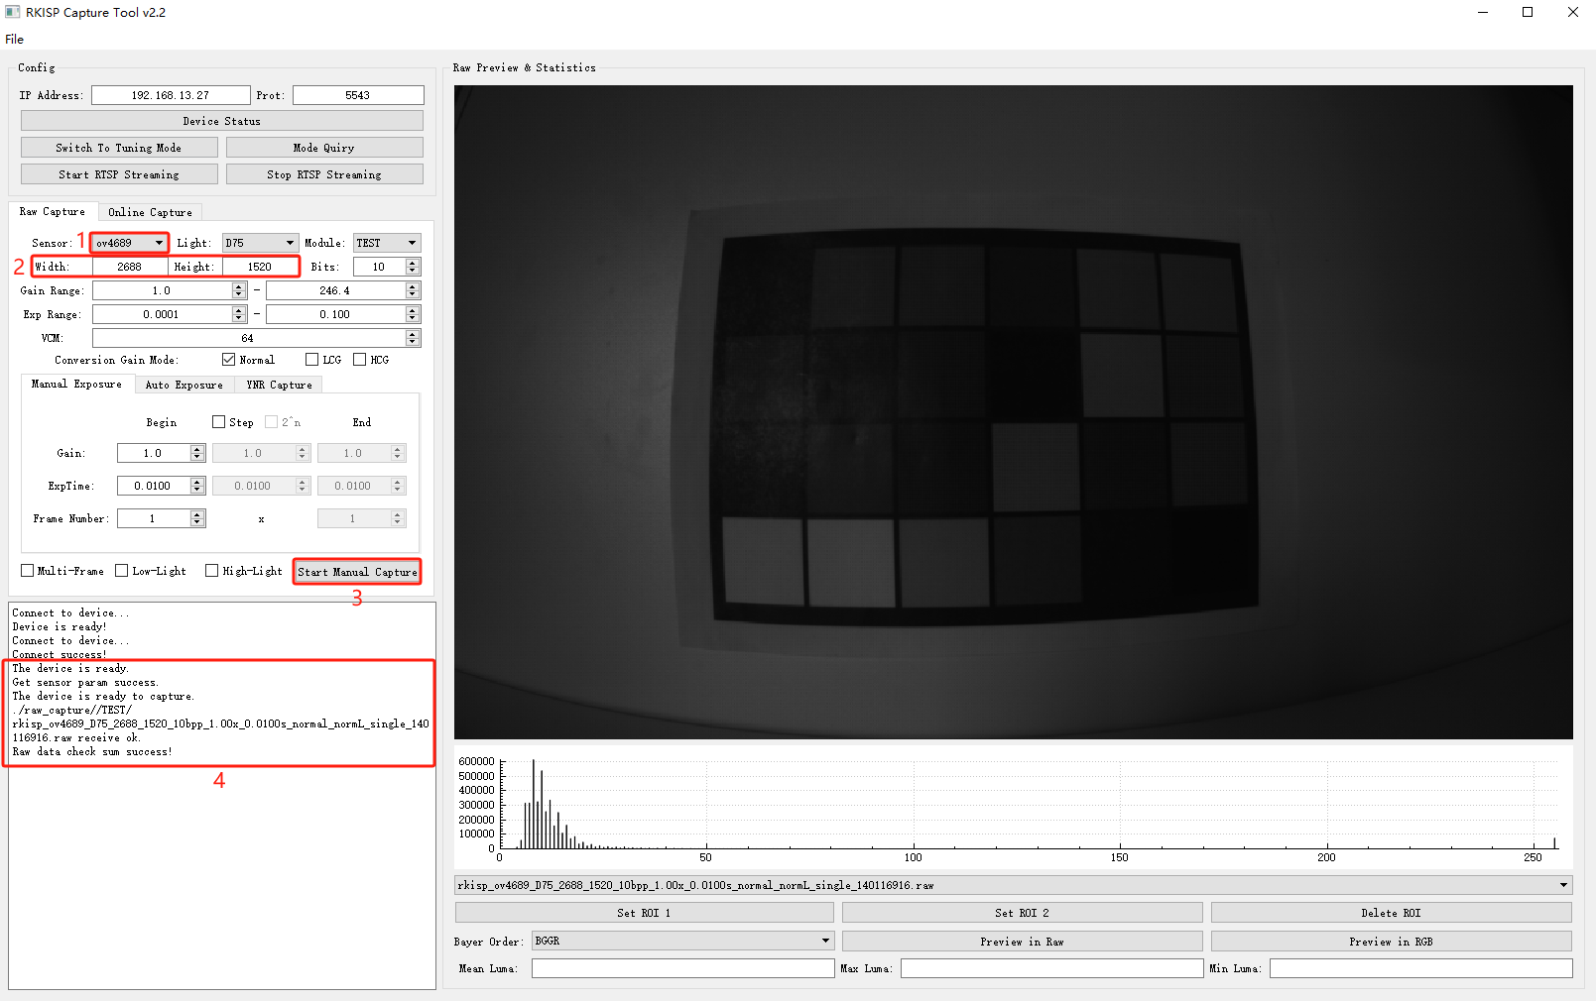This screenshot has height=1001, width=1596.
Task: Open the raw file name dropdown
Action: coord(1013,885)
